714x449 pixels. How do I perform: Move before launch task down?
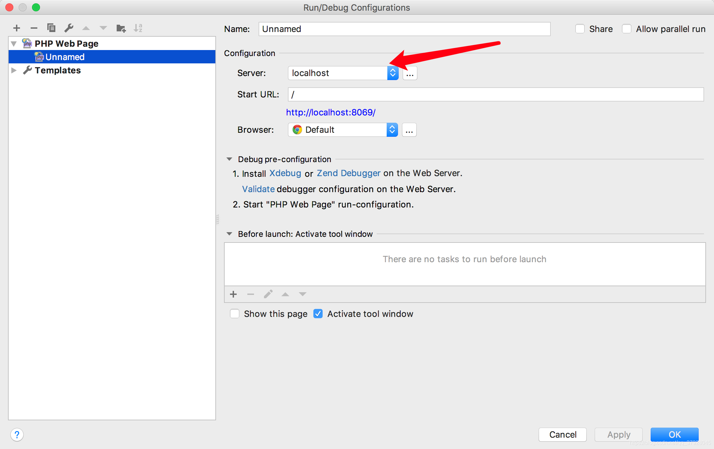303,294
